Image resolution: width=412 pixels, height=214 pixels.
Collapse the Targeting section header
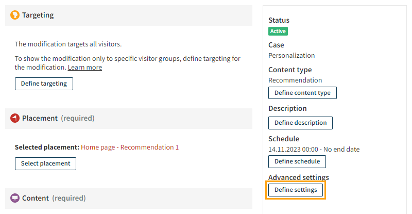click(129, 15)
